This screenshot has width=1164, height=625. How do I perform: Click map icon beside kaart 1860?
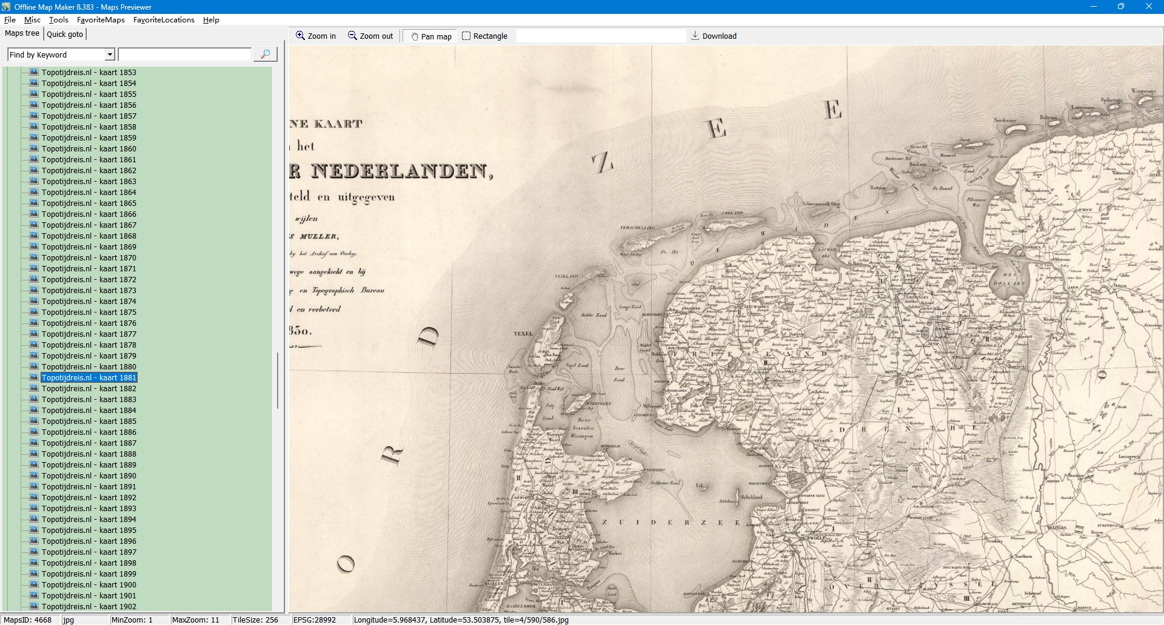pyautogui.click(x=35, y=148)
